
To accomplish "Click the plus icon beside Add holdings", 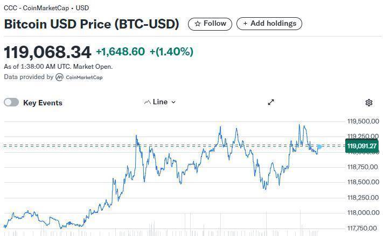I will (246, 24).
